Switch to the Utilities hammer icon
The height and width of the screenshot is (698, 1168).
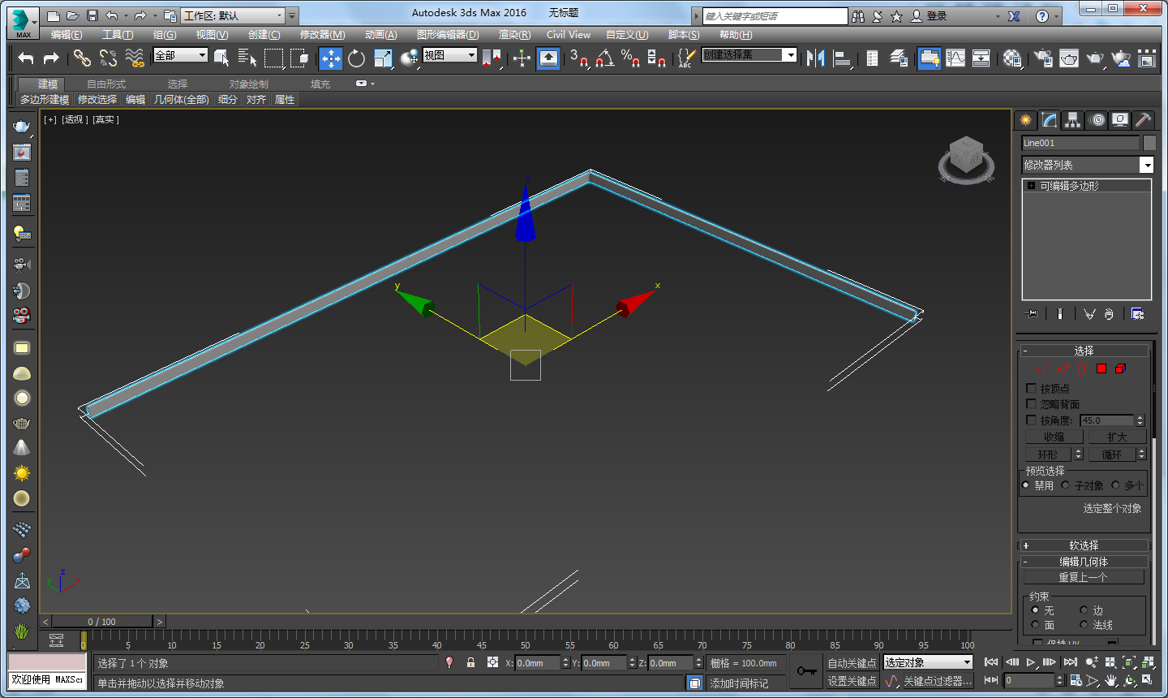pos(1143,120)
